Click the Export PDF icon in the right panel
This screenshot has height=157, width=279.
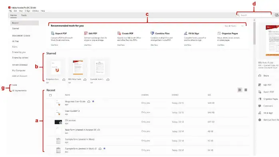pyautogui.click(x=259, y=92)
